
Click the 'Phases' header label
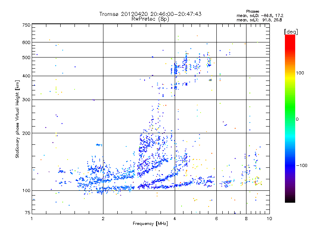pos(252,12)
